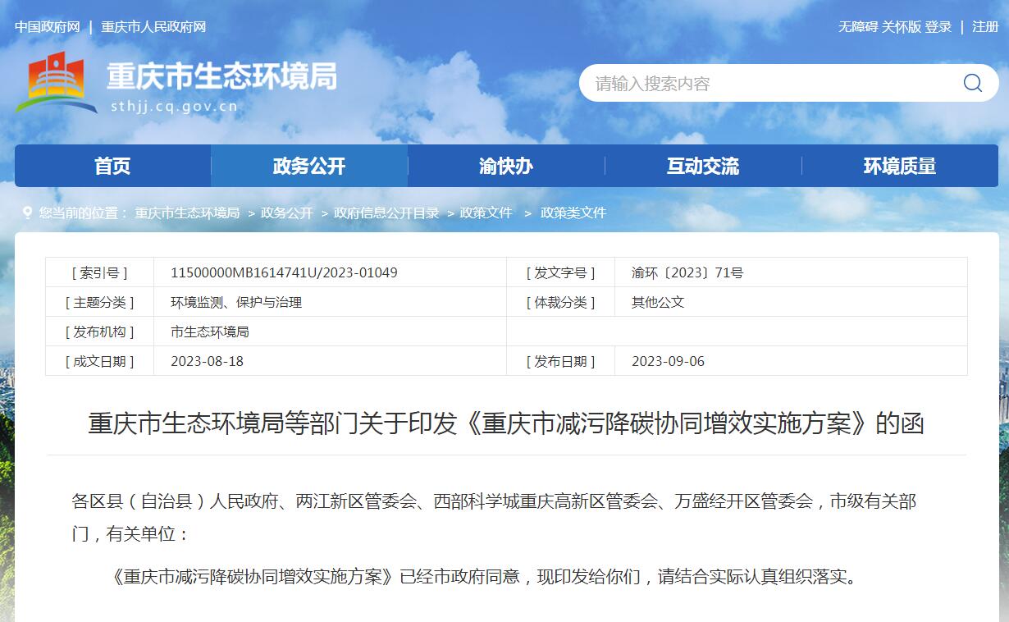This screenshot has width=1009, height=622.
Task: Click the 政策类文件 breadcrumb entry
Action: pyautogui.click(x=573, y=213)
